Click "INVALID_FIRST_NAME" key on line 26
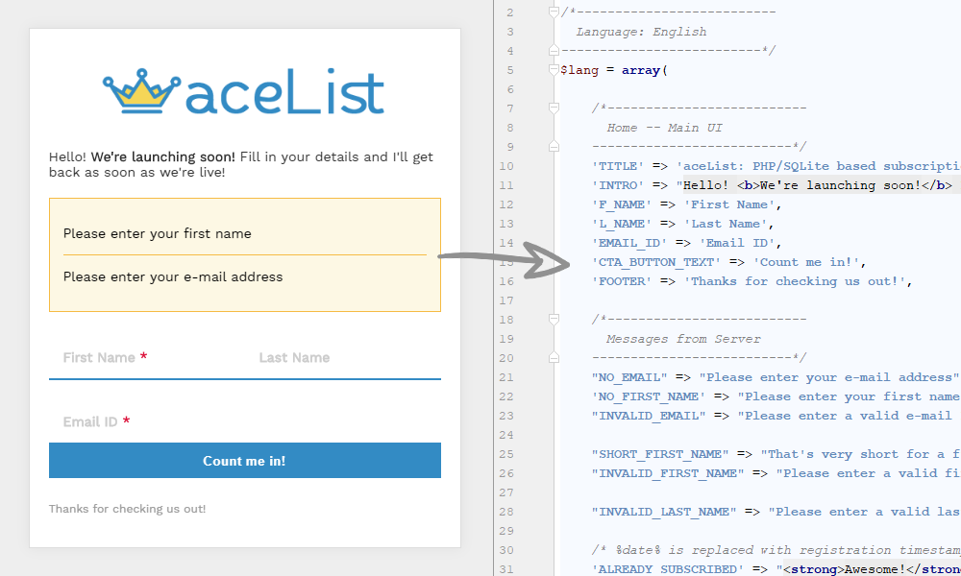The height and width of the screenshot is (576, 961). point(668,473)
